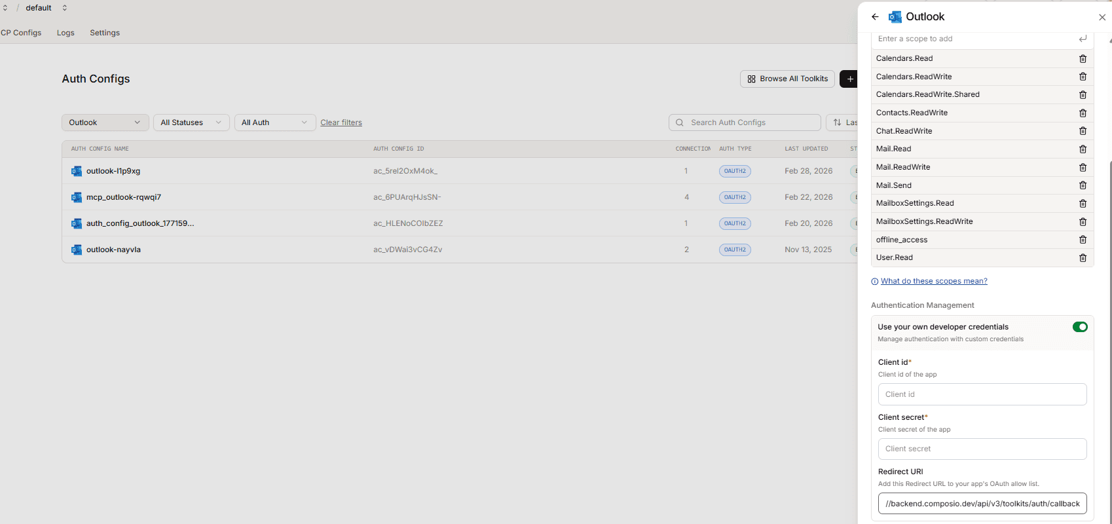Image resolution: width=1112 pixels, height=524 pixels.
Task: Click config ID ac_vDWaI3vCG4Zv
Action: 408,250
